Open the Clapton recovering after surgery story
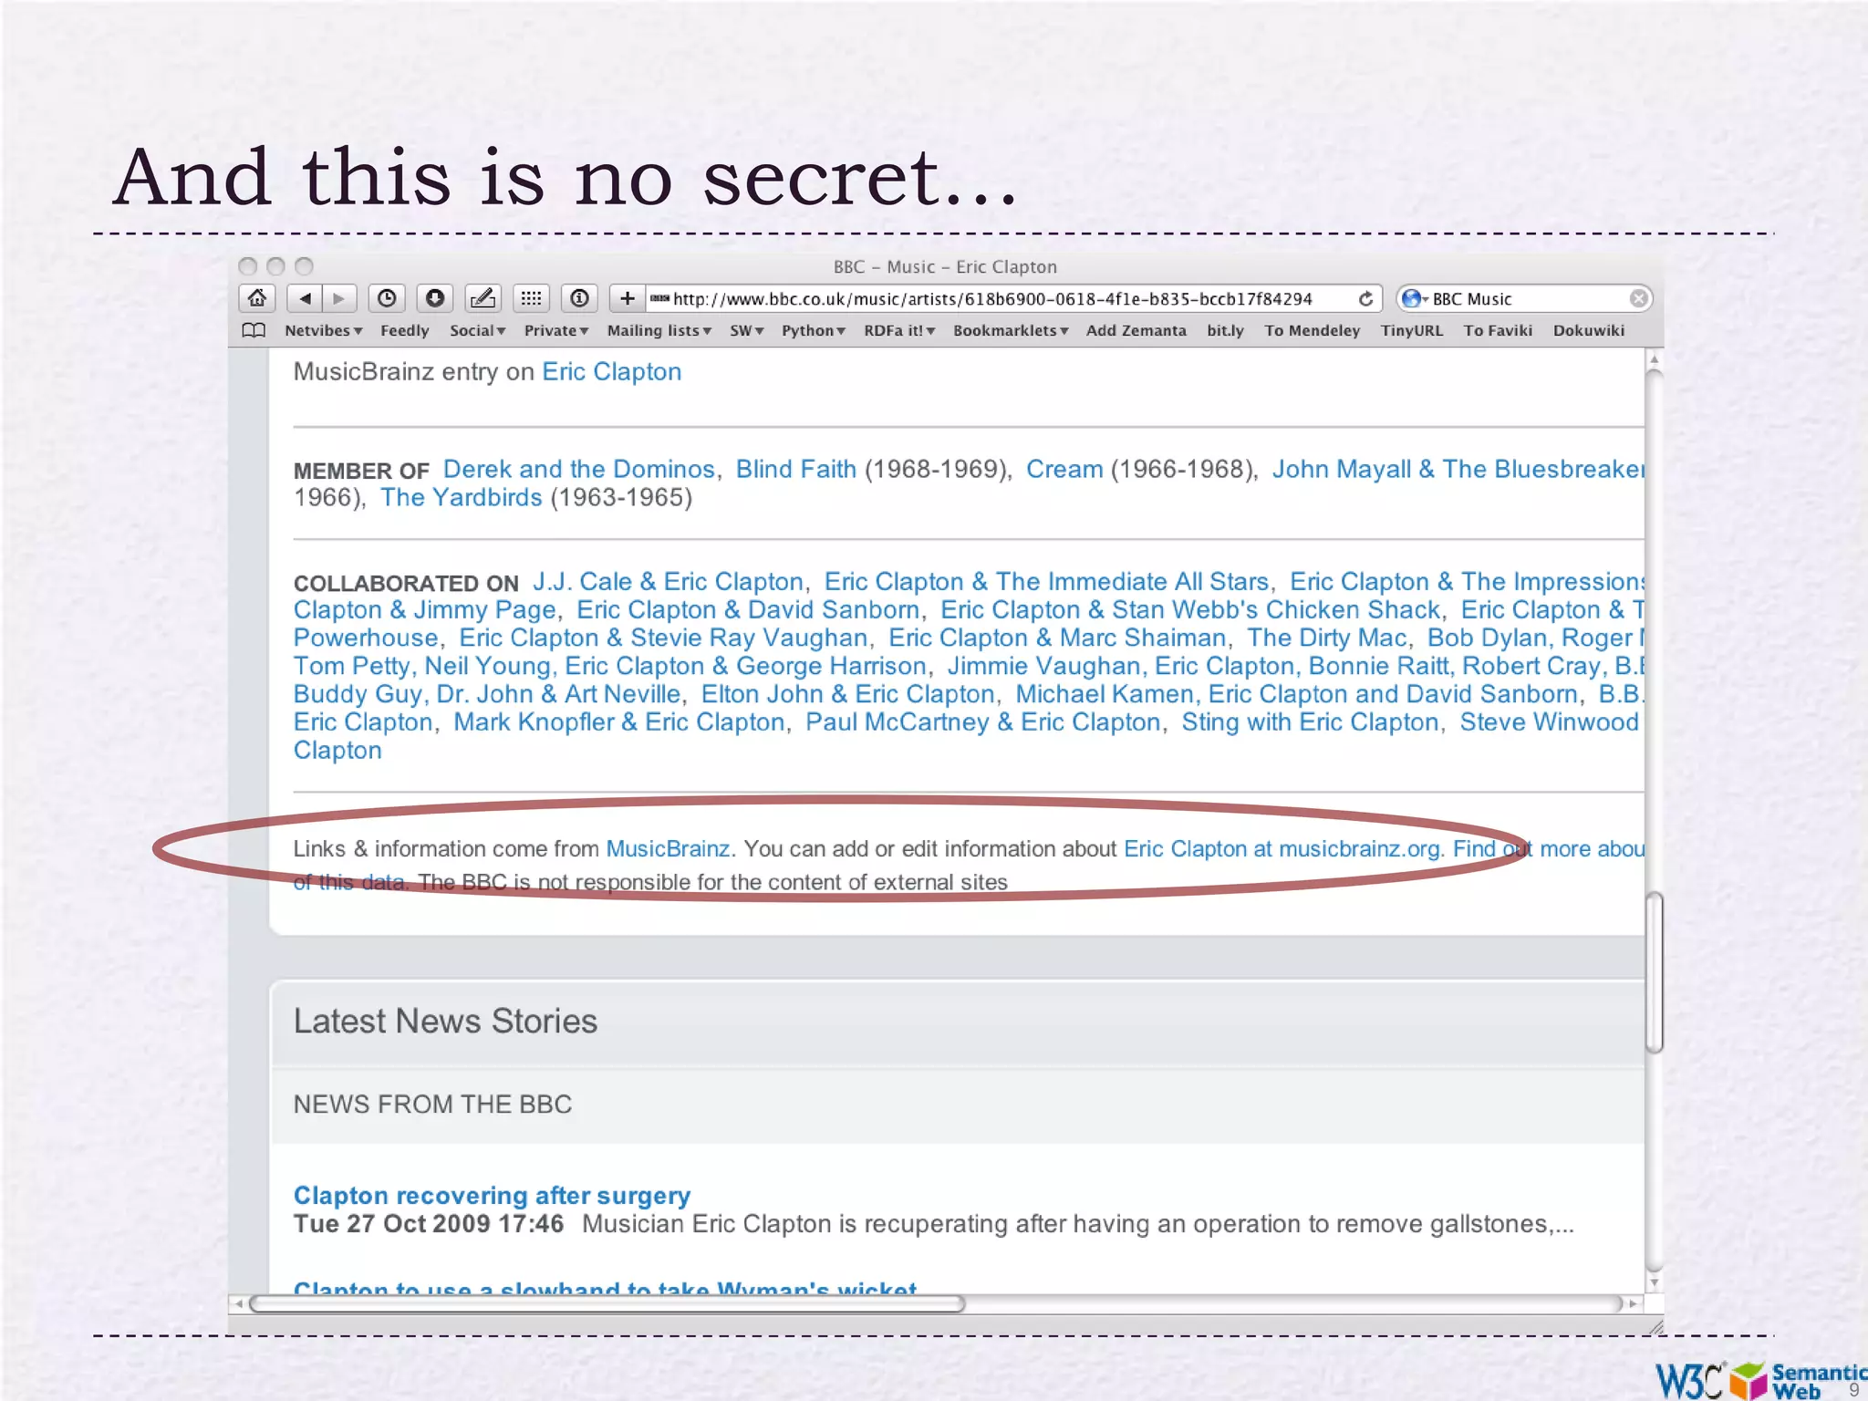This screenshot has width=1868, height=1401. tap(492, 1195)
